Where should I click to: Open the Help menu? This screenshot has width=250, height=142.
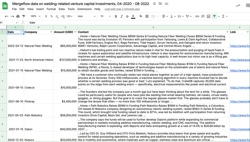click(97, 9)
